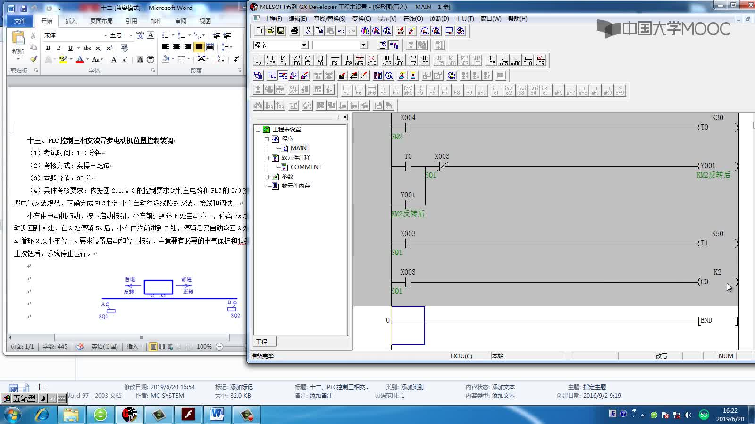The height and width of the screenshot is (424, 755).
Task: Open Word 文件 backstage button
Action: [20, 21]
